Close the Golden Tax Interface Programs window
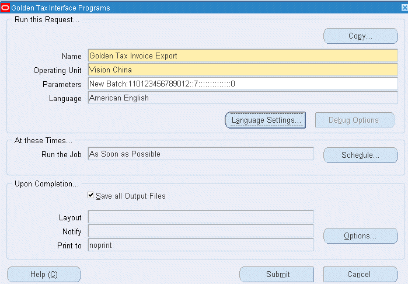 click(404, 8)
